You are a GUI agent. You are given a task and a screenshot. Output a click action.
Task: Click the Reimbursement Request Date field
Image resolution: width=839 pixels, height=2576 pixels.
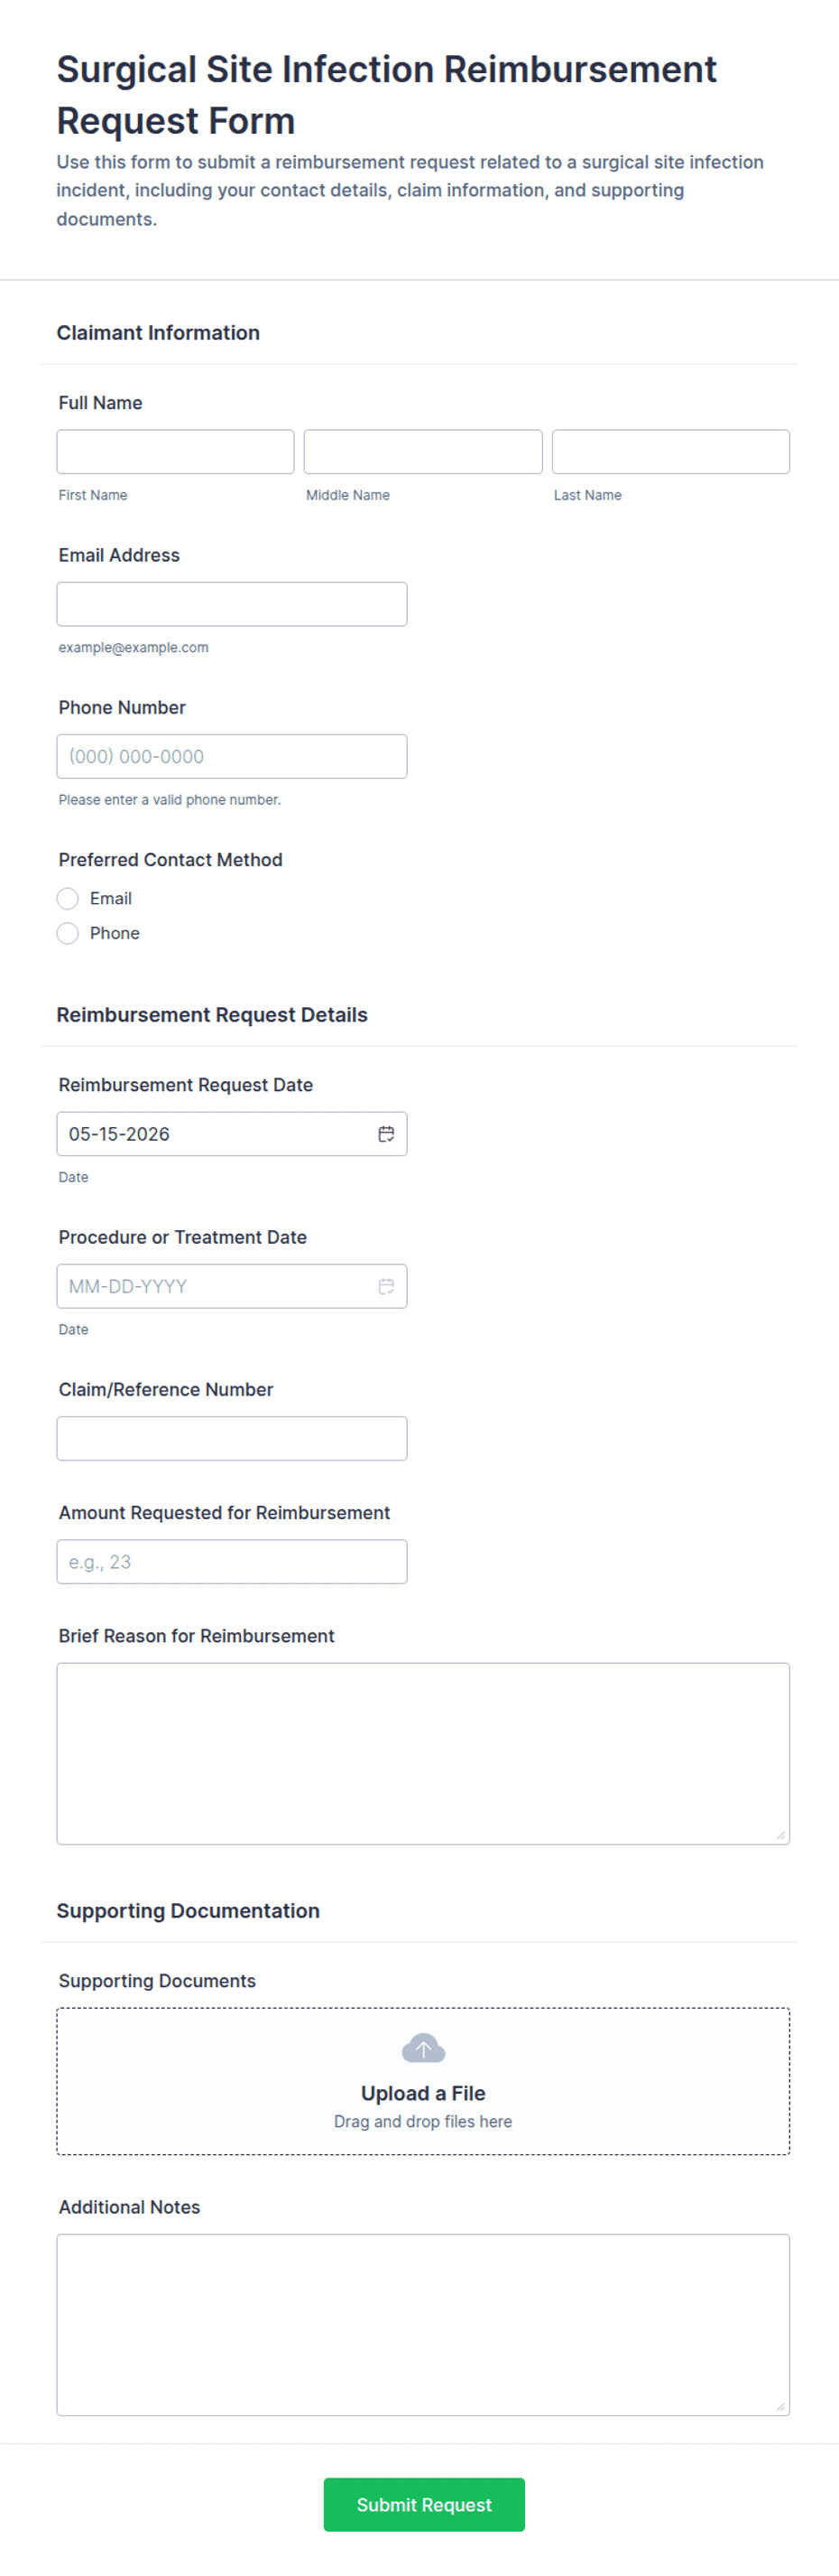coord(232,1134)
